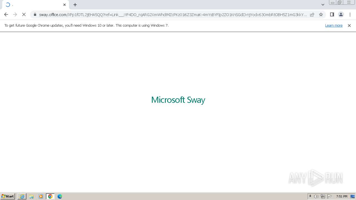356x200 pixels.
Task: Dismiss the Chrome update notification bar
Action: [x=349, y=26]
